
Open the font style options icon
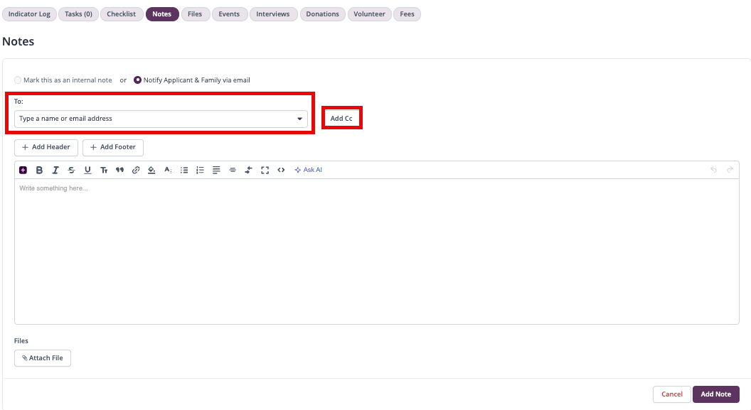pos(168,170)
